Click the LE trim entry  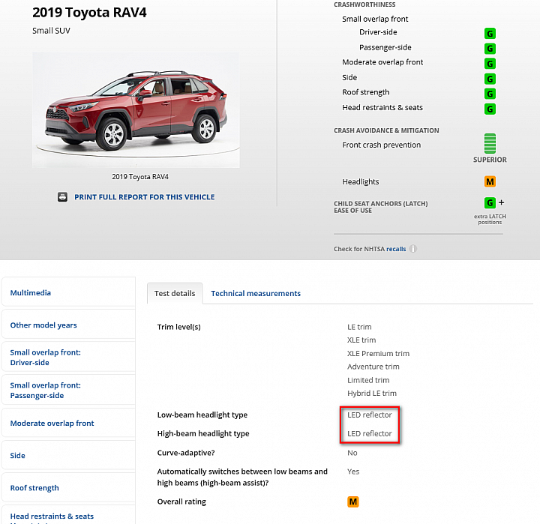[x=359, y=327]
